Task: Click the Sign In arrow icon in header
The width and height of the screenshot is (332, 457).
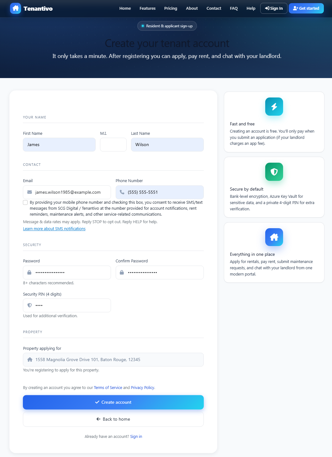Action: tap(267, 8)
